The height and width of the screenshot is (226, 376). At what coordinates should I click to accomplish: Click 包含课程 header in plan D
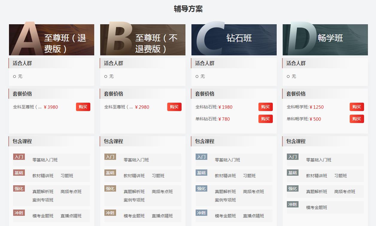[296, 141]
